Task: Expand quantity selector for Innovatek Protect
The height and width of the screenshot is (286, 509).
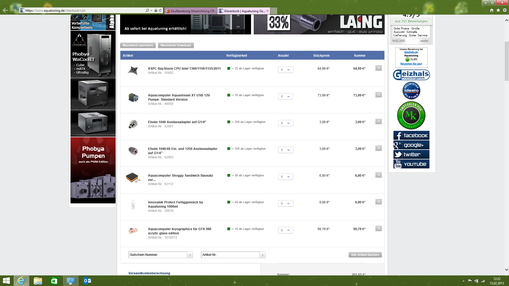Action: (286, 204)
